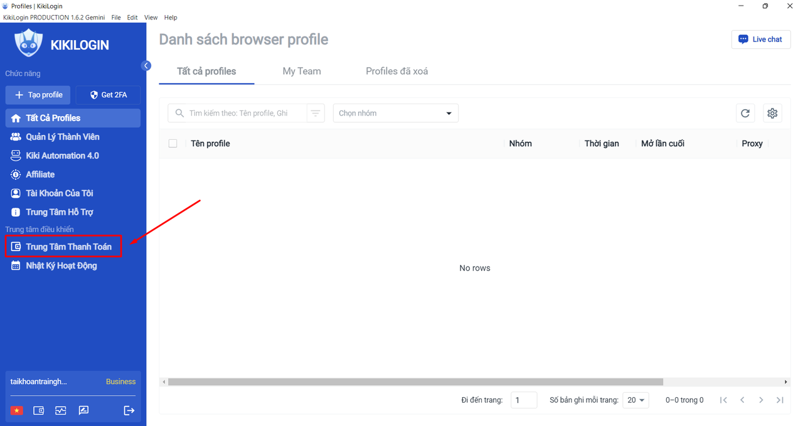Screen dimensions: 803x426
Task: Click the Get 2FA button
Action: point(108,95)
